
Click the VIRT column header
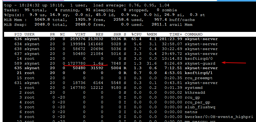point(80,34)
